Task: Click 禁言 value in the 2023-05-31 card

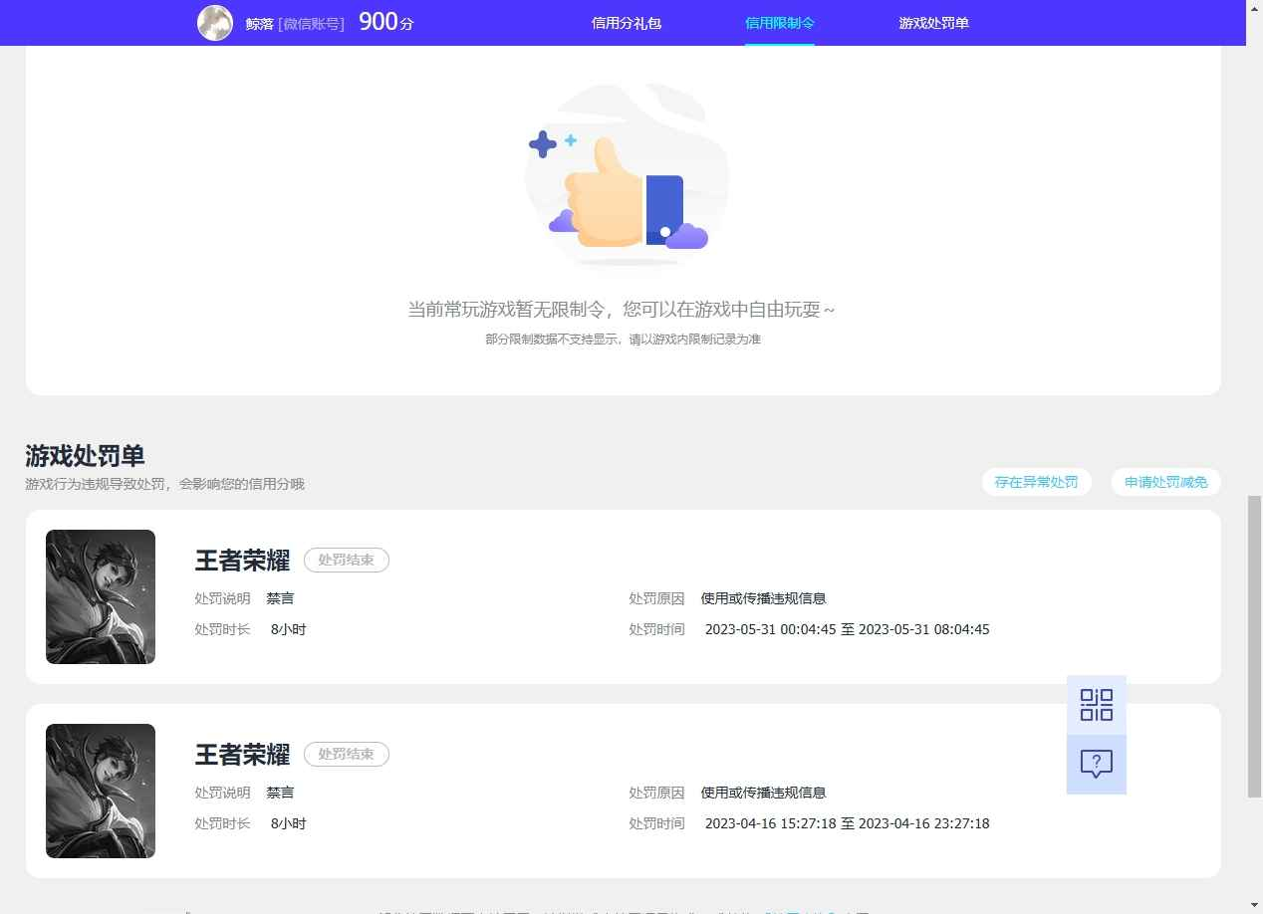Action: [280, 598]
